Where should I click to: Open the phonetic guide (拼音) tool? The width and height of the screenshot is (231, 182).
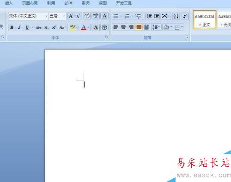point(96,16)
